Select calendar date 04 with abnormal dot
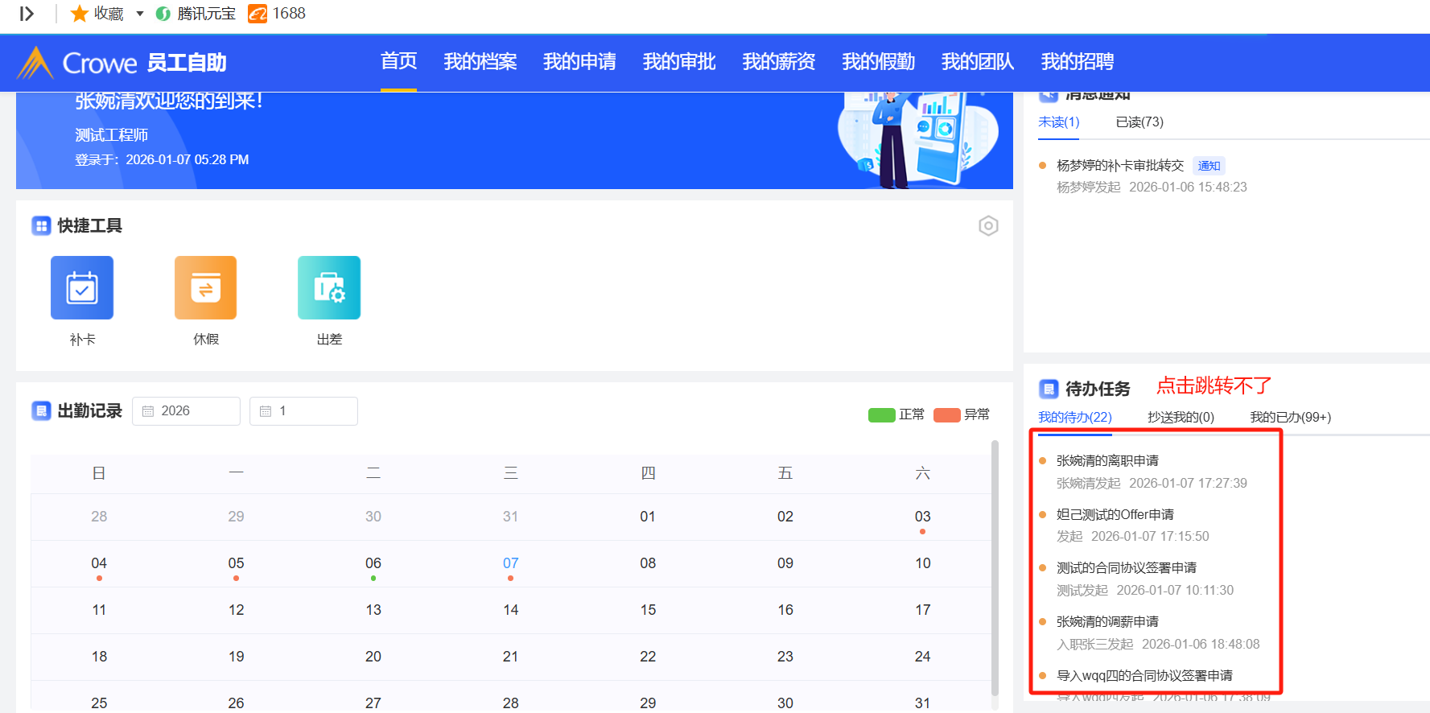 99,563
